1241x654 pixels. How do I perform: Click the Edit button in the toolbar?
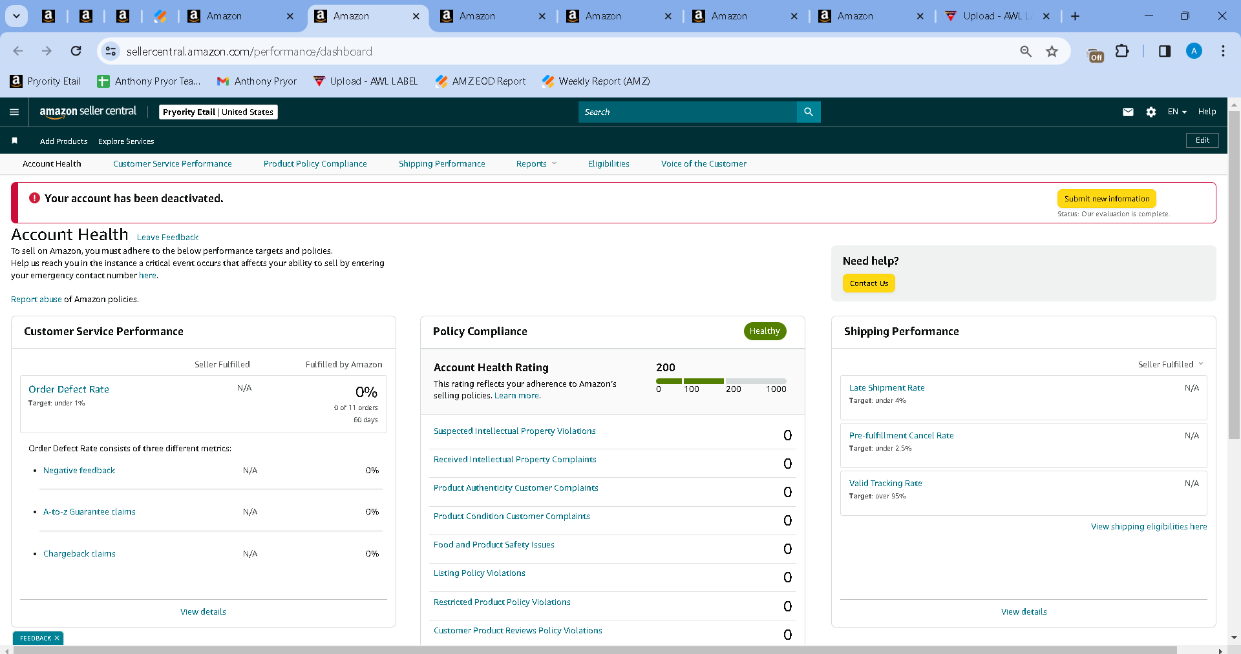click(1202, 140)
